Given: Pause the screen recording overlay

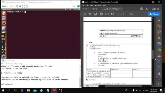Looking at the screenshot, I should coord(3,42).
